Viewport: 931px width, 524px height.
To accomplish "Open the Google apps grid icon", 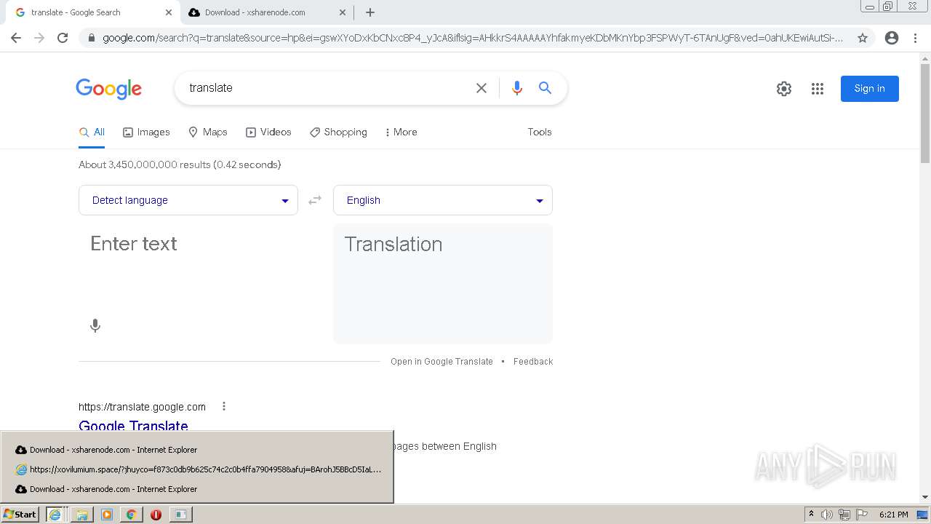I will click(818, 89).
